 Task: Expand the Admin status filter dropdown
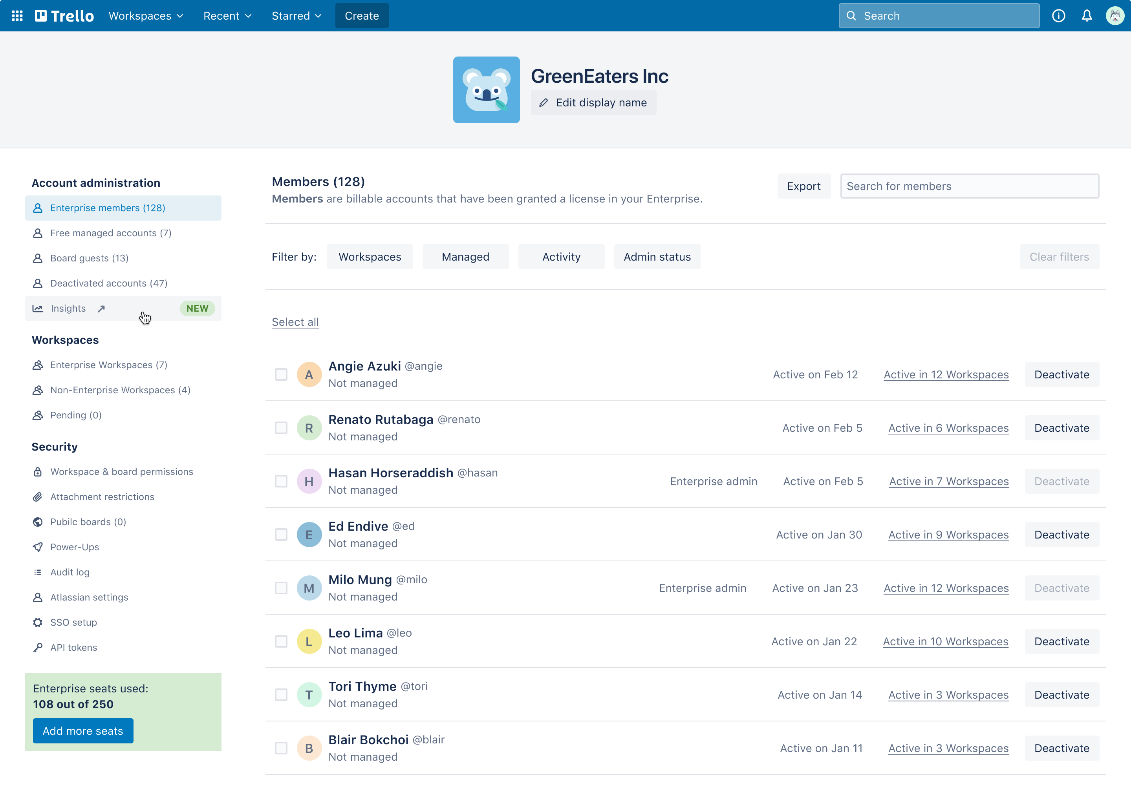pos(657,256)
